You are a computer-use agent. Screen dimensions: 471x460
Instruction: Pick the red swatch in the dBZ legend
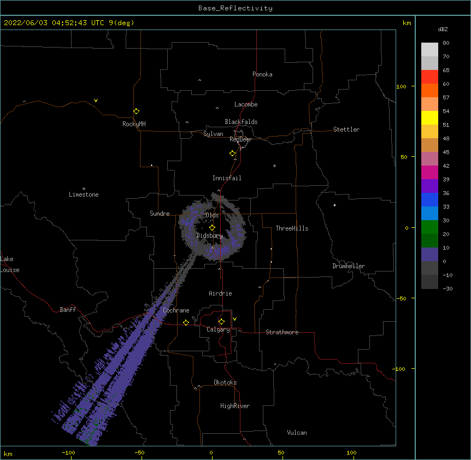pos(429,77)
